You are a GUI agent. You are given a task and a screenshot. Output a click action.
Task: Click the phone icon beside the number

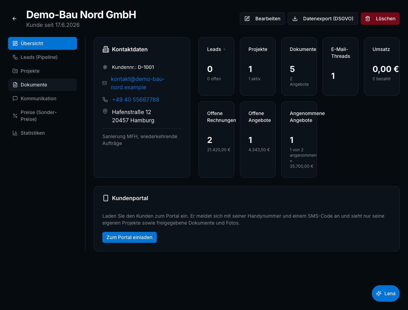(x=105, y=100)
